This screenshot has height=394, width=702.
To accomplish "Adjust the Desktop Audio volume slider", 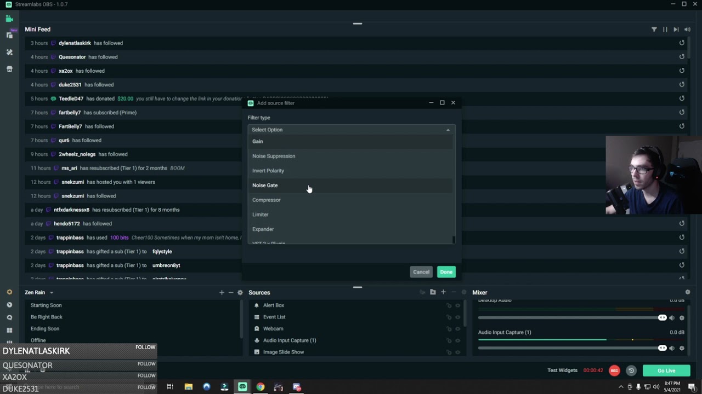I will point(571,318).
